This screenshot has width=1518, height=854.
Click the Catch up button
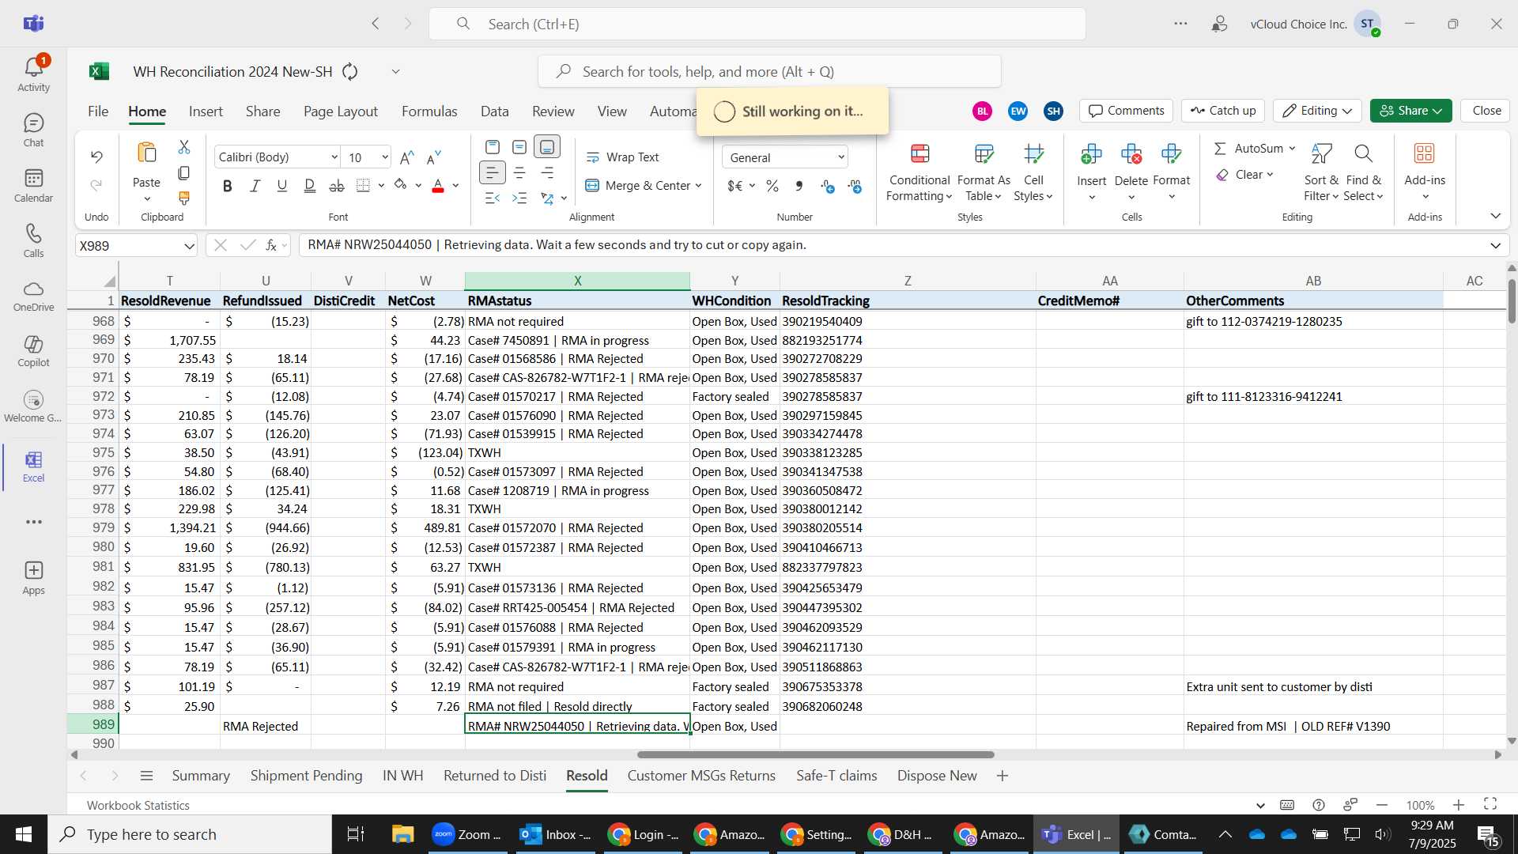[x=1223, y=111]
